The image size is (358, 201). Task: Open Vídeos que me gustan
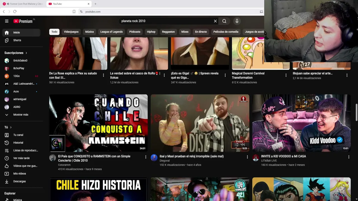pyautogui.click(x=22, y=166)
